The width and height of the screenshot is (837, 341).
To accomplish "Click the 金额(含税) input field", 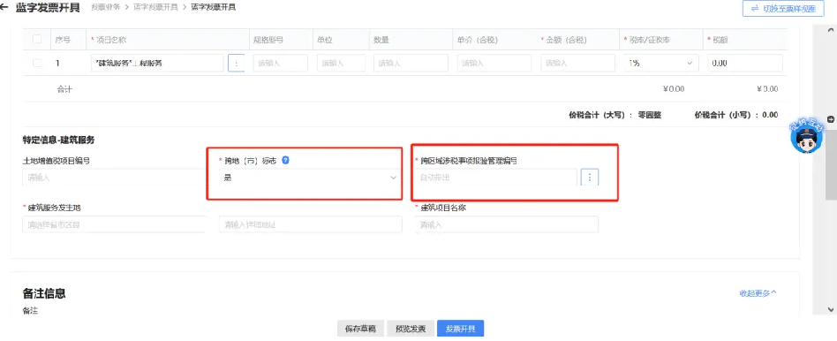I will [x=577, y=63].
